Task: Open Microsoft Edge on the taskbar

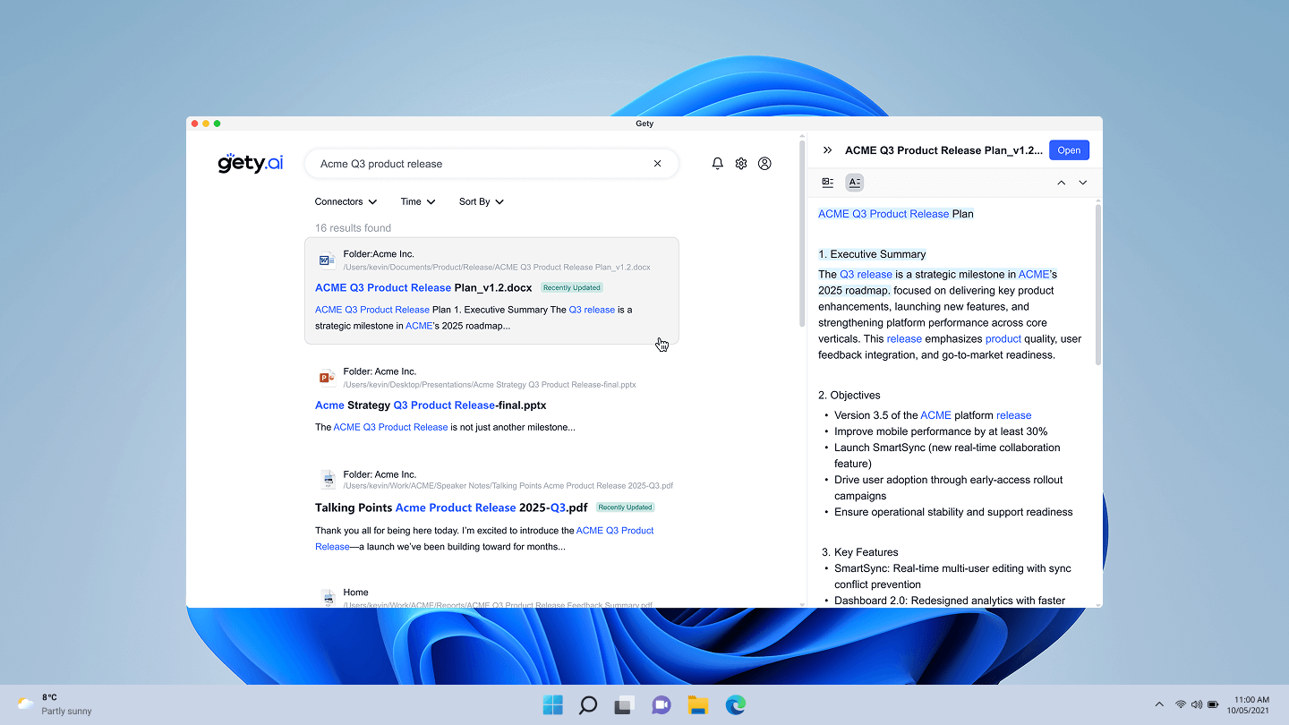Action: click(735, 704)
